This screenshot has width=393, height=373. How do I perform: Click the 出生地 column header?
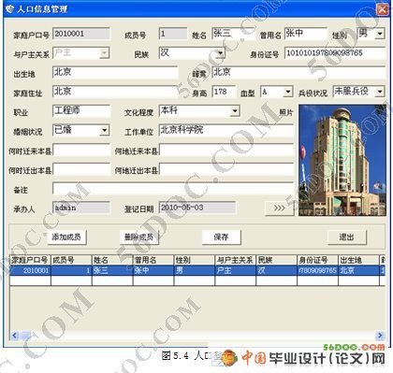click(x=358, y=260)
